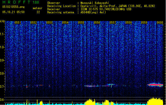This screenshot has width=166, height=105.
Task: Click the 1.0 kHz frequency label
Action: point(2,47)
